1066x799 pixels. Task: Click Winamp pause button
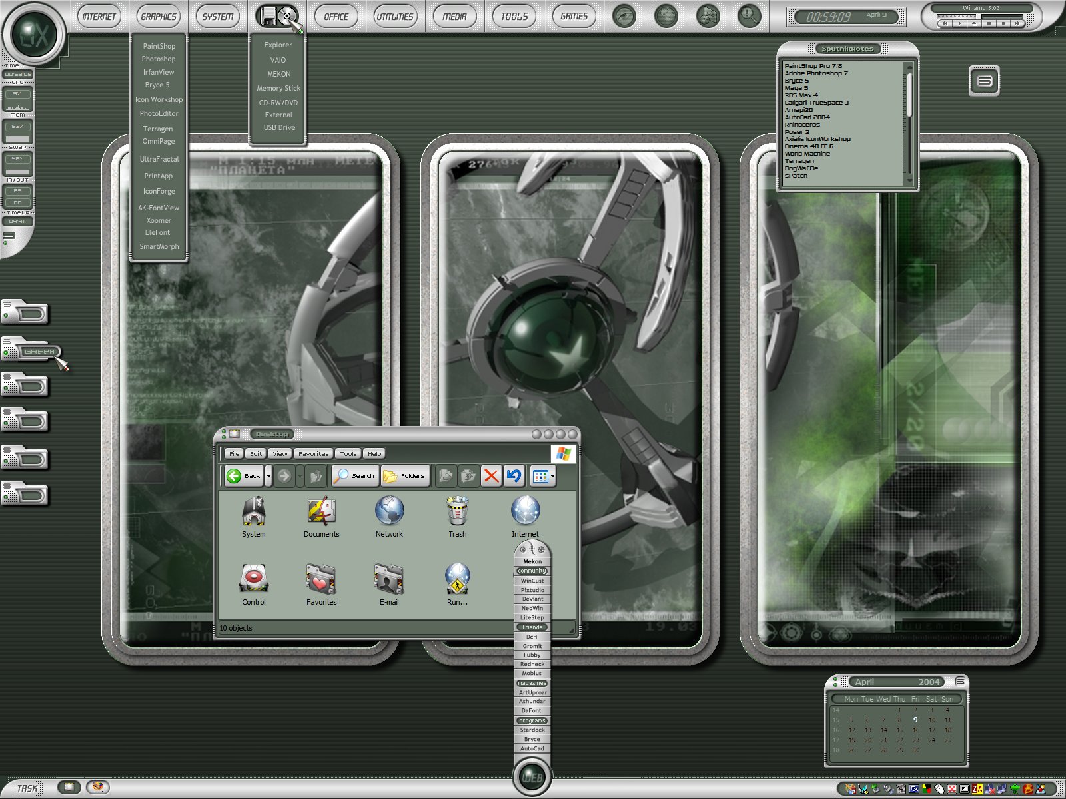click(x=989, y=23)
